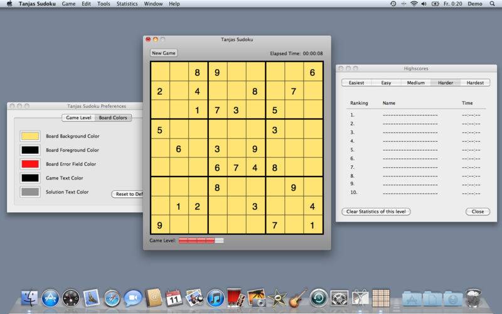Launch Photo Booth from the dock
This screenshot has width=502, height=314.
(236, 298)
